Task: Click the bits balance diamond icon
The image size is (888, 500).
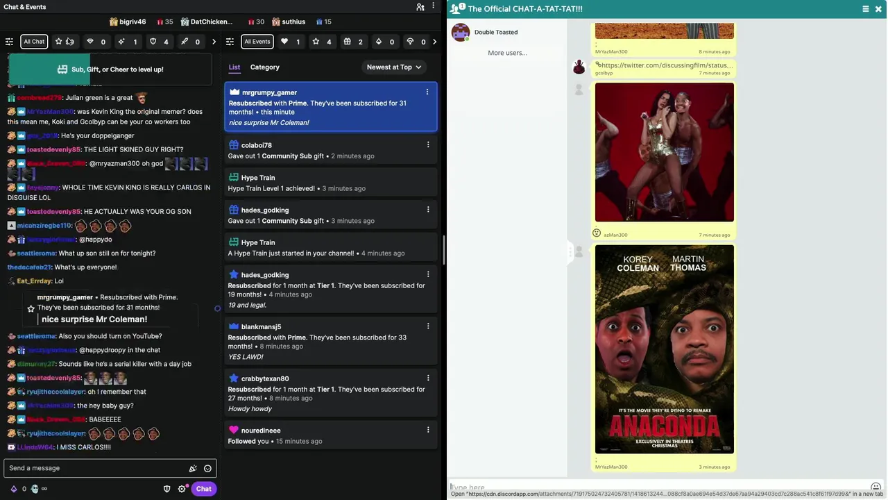Action: coord(13,489)
